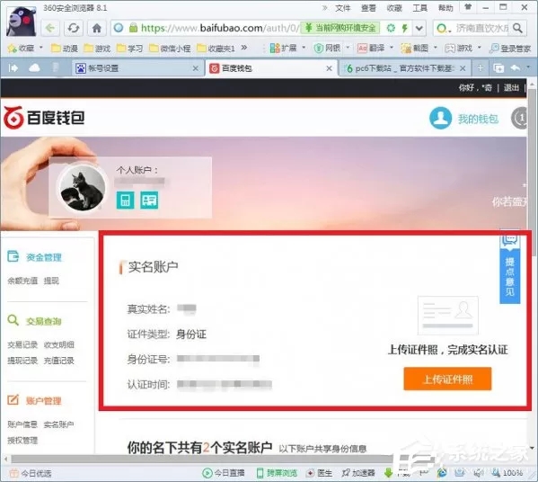The image size is (538, 482).
Task: Open 今日直播 in the status bar
Action: 224,473
